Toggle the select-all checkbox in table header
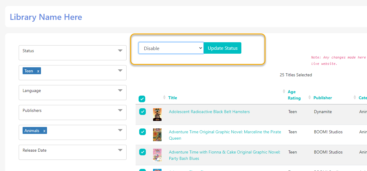 142,99
